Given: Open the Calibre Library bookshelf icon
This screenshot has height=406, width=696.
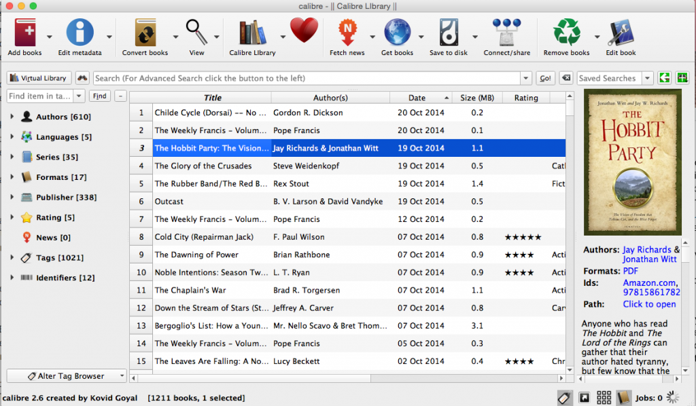Looking at the screenshot, I should point(252,33).
